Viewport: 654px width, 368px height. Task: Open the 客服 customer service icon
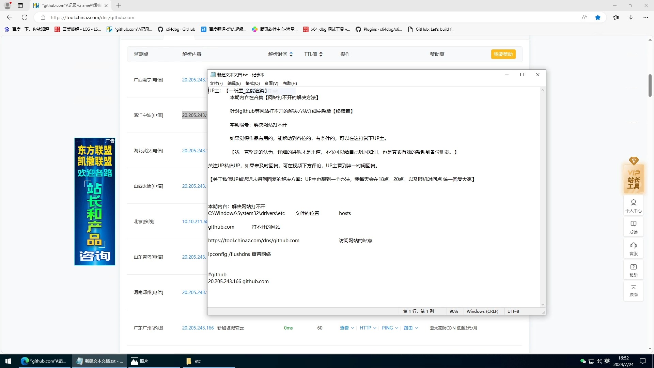point(633,248)
